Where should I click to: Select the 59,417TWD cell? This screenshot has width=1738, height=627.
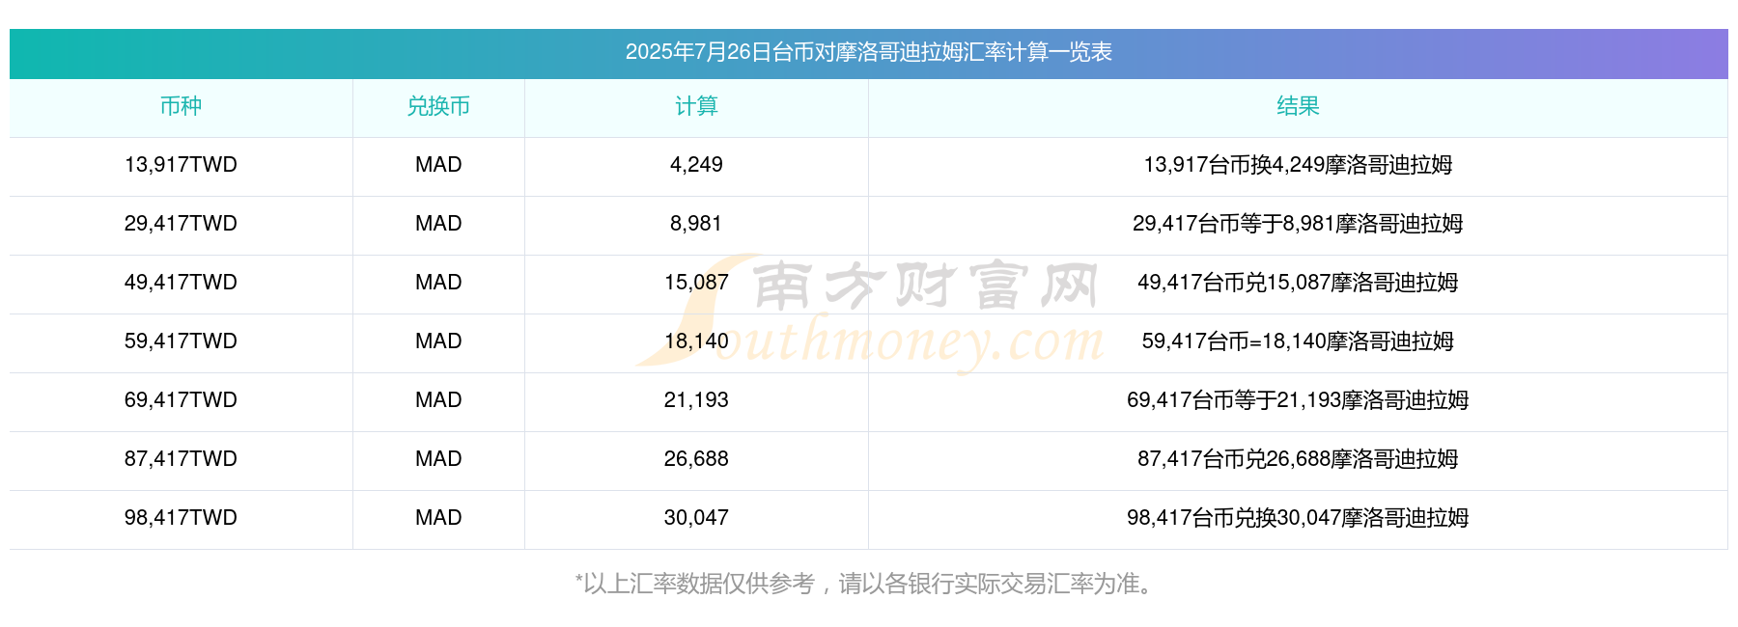[181, 341]
